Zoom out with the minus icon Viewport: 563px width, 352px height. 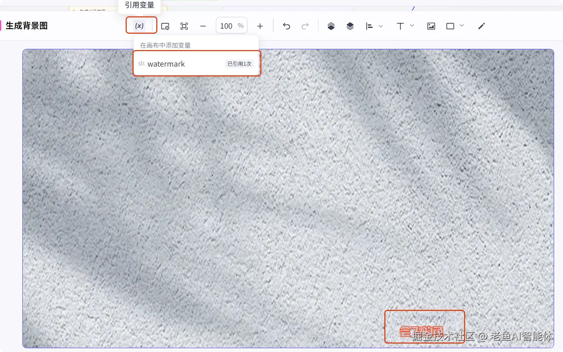(203, 26)
